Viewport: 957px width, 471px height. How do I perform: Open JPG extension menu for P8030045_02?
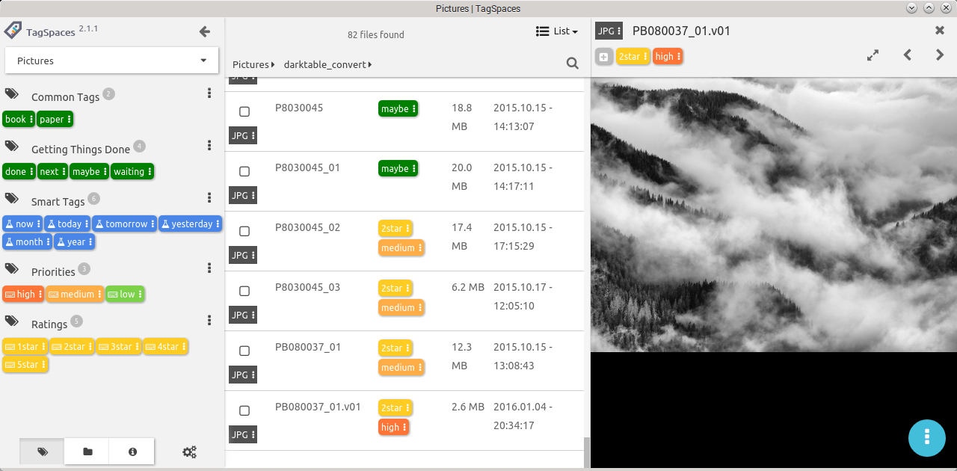[243, 255]
